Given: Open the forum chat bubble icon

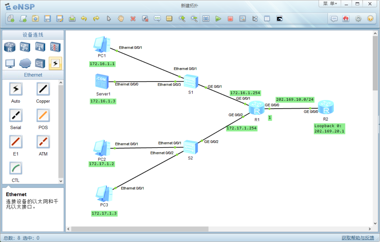Looking at the screenshot, I should point(334,19).
